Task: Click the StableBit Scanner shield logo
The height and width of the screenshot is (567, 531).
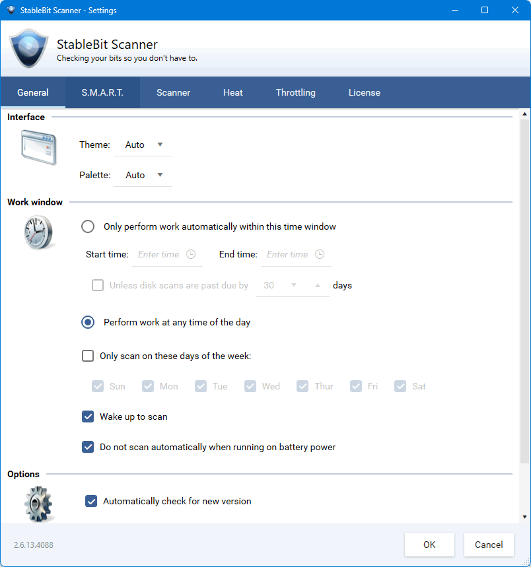Action: pyautogui.click(x=28, y=48)
